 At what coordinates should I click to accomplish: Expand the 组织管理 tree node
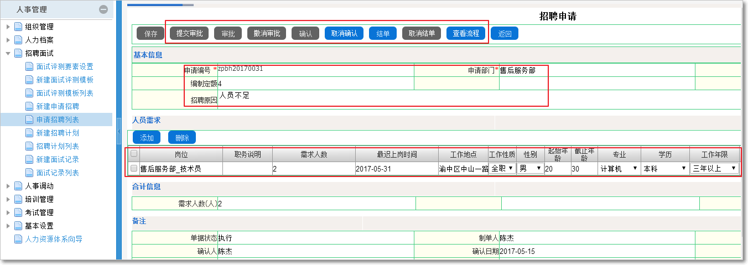(x=8, y=27)
